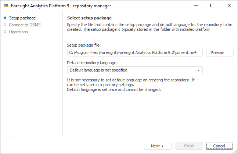This screenshot has height=154, width=238.
Task: Click the Next button
Action: coord(157,146)
